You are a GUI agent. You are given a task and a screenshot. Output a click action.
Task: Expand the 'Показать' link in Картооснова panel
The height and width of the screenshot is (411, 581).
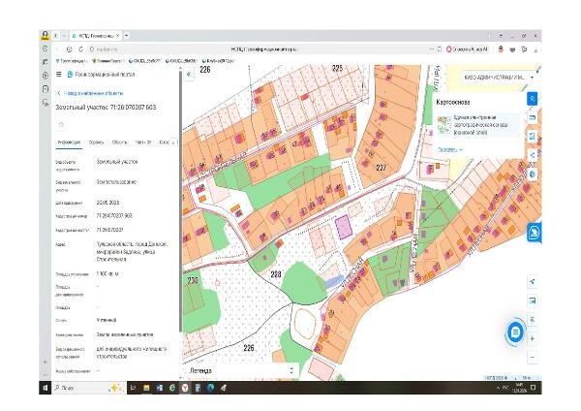pyautogui.click(x=450, y=149)
